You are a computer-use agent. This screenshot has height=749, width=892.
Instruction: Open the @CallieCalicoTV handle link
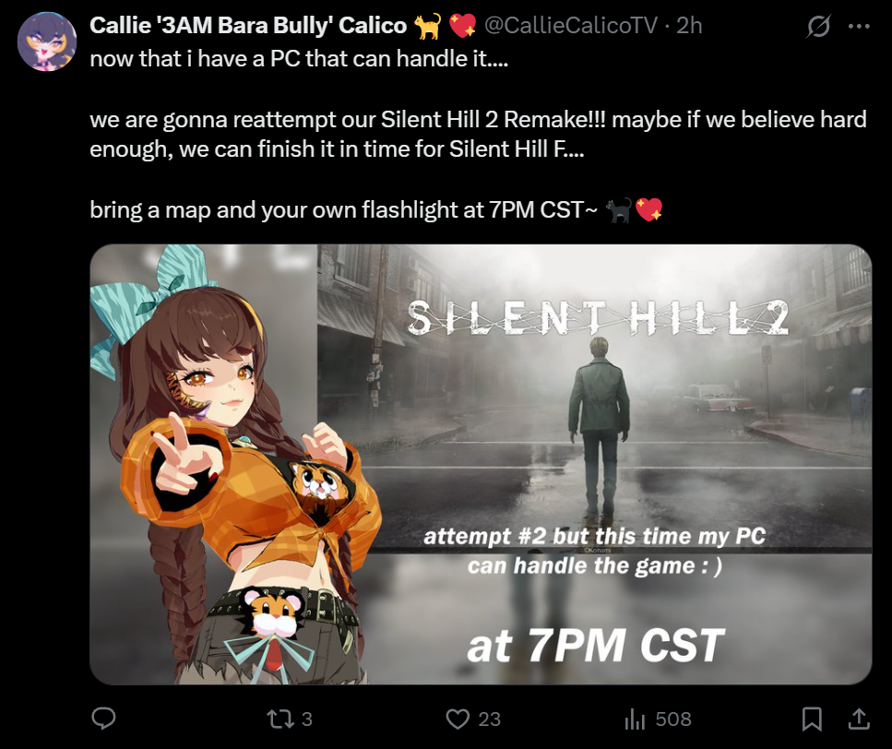coord(571,26)
